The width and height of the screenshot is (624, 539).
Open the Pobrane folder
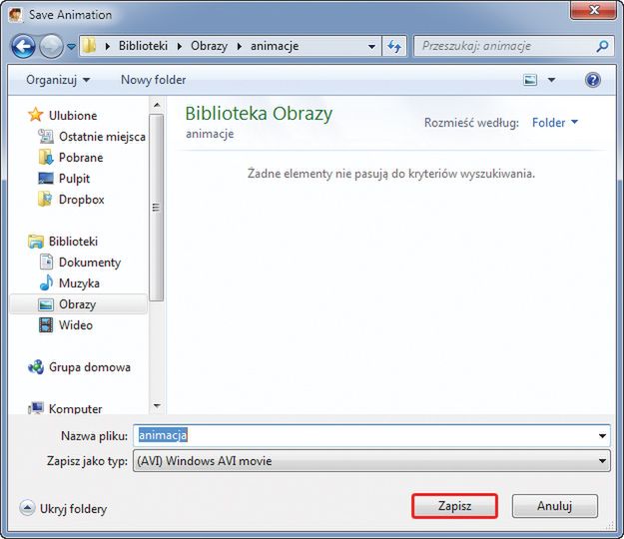(x=81, y=158)
